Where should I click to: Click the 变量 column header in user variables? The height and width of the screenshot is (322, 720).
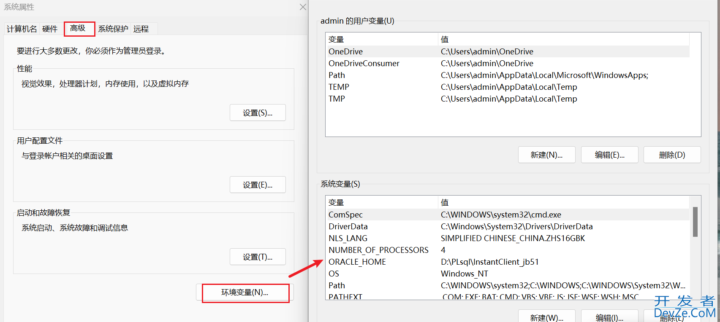(382, 39)
